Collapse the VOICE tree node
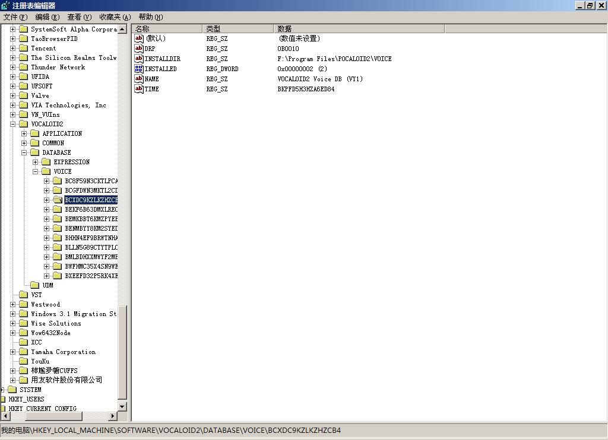608x440 pixels. tap(35, 171)
